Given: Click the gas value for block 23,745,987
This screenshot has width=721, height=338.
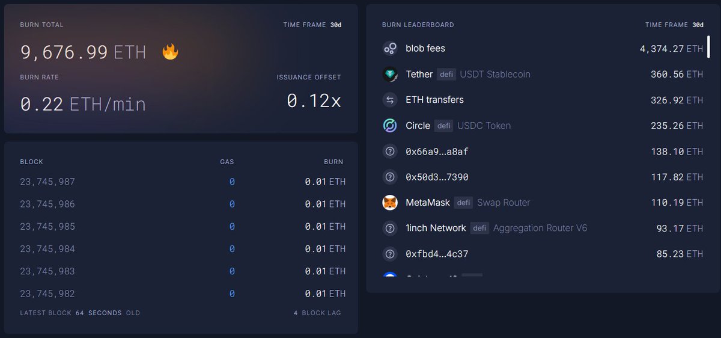Looking at the screenshot, I should (232, 182).
